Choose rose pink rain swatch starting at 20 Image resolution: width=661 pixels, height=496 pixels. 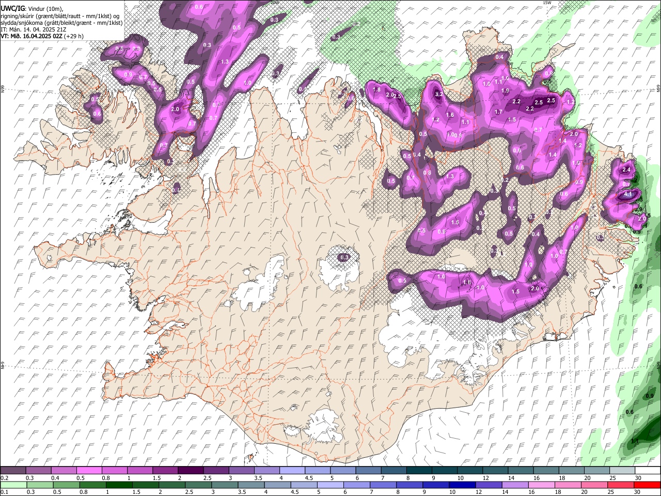[594, 485]
